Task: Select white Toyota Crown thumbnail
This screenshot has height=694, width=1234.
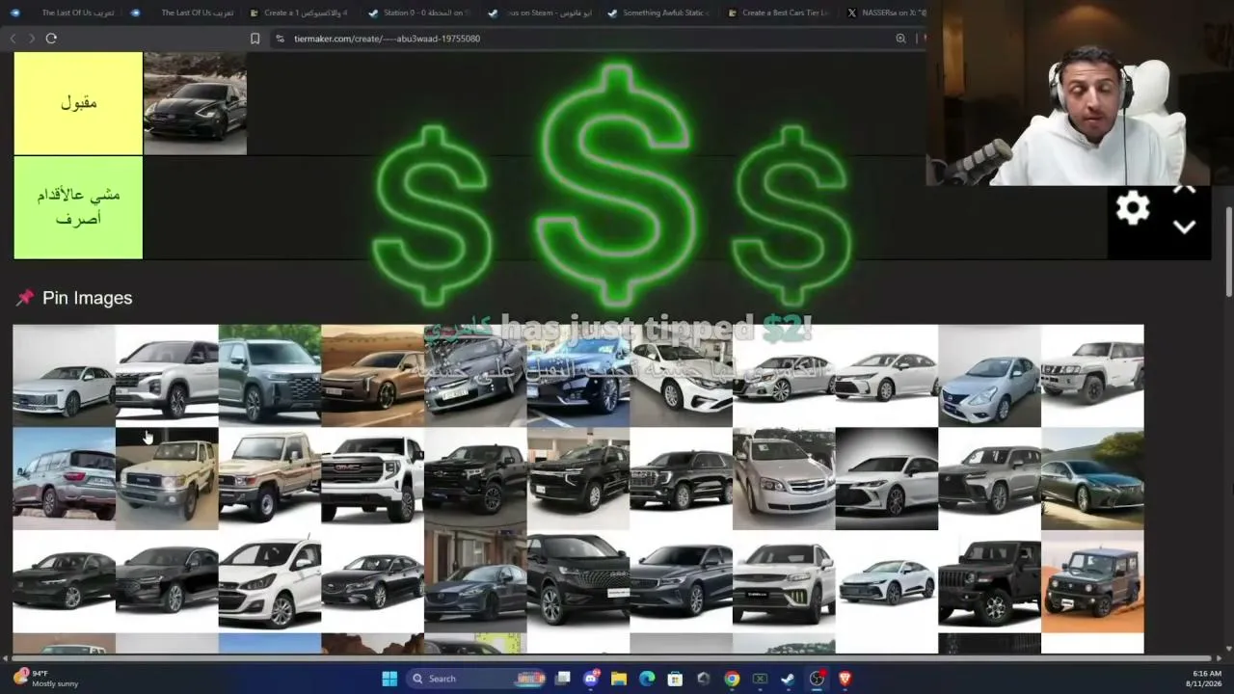Action: tap(887, 581)
